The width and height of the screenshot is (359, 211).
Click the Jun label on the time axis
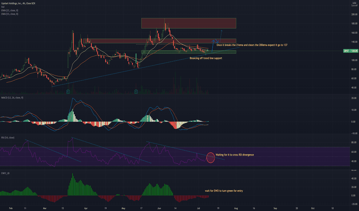click(159, 208)
